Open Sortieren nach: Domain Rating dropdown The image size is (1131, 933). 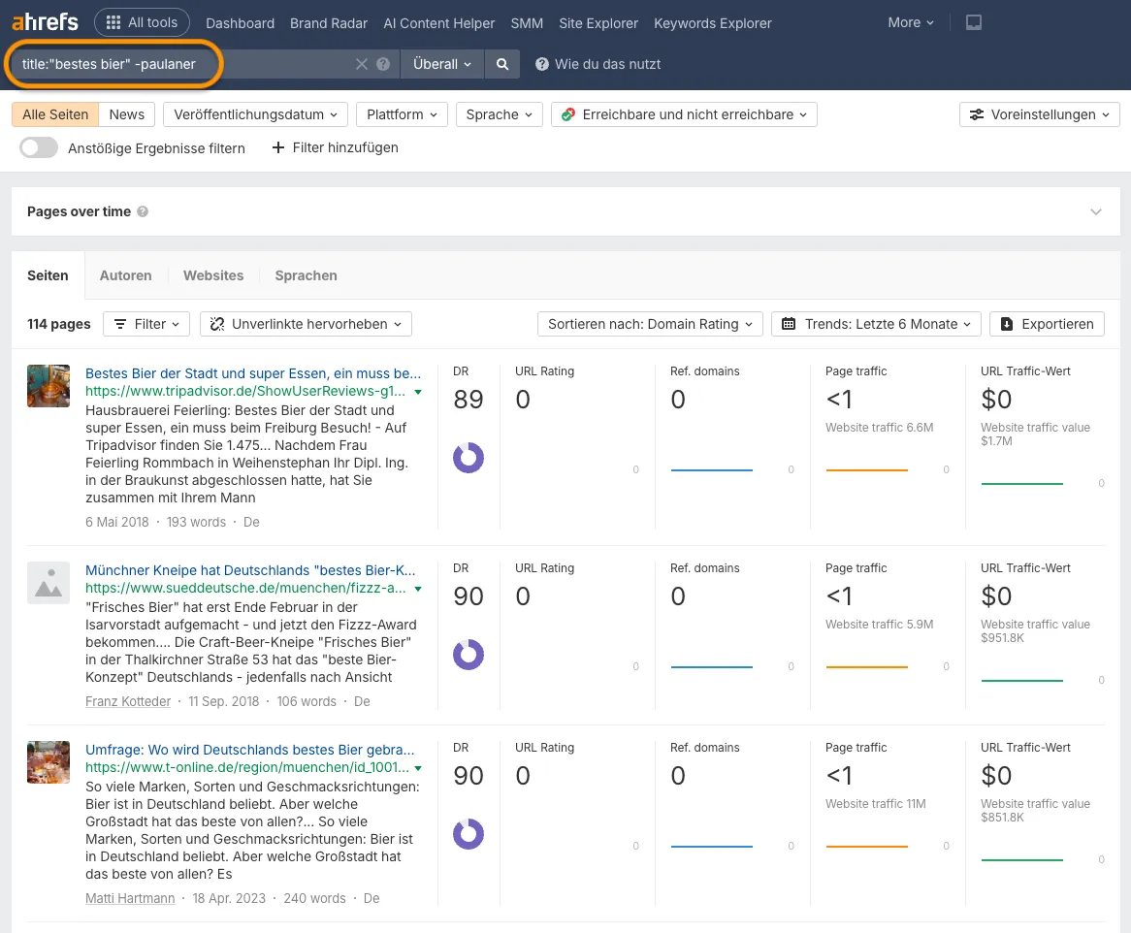tap(650, 325)
